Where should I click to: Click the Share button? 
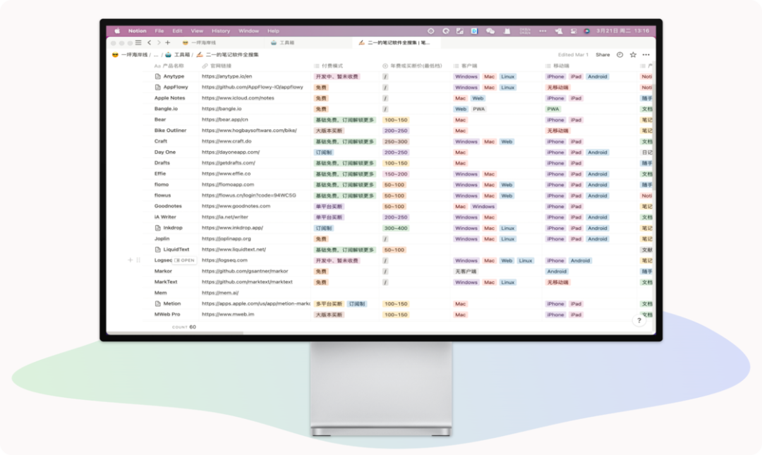(x=603, y=54)
